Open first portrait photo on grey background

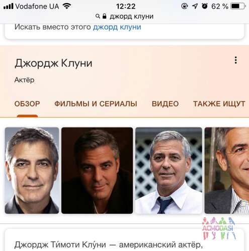32,171
